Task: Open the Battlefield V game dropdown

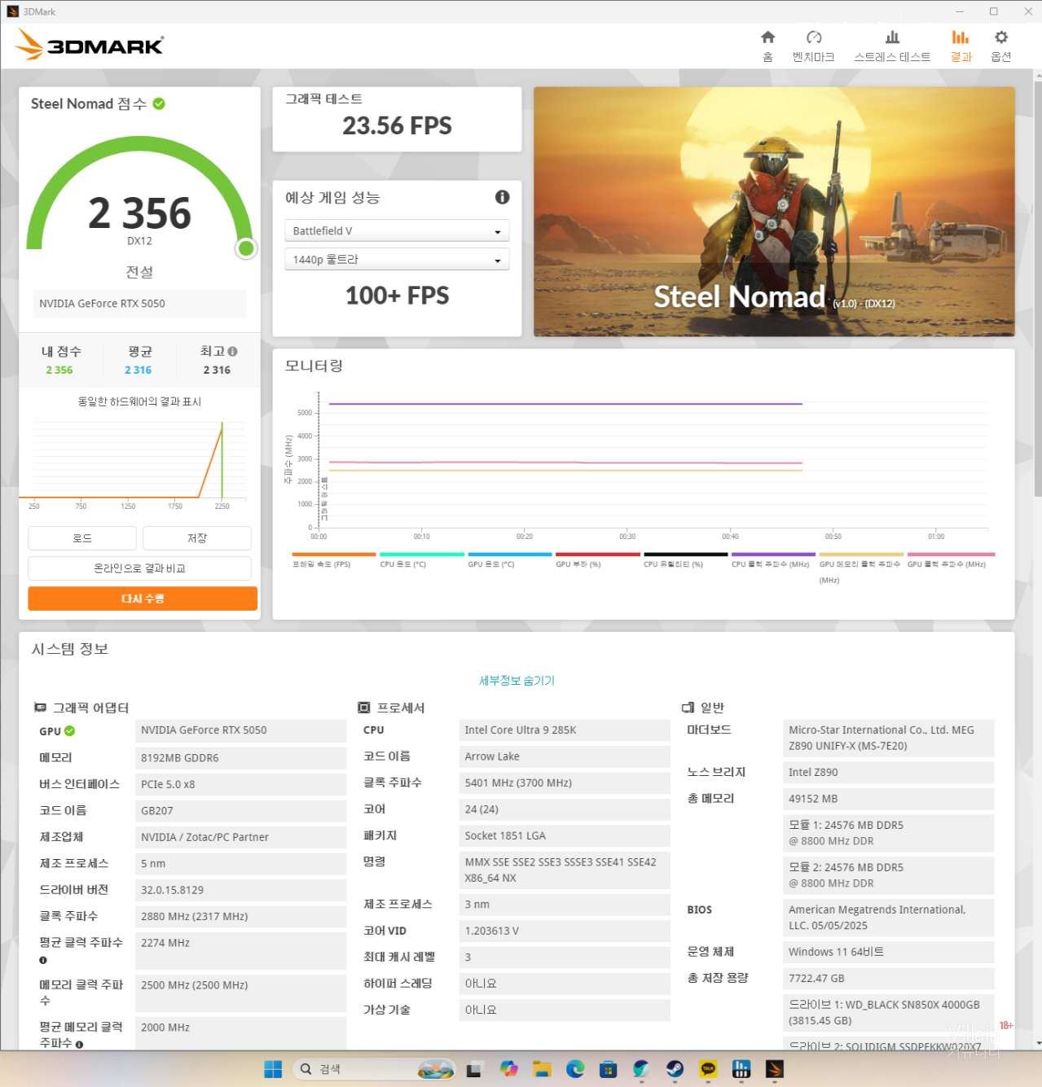Action: 397,231
